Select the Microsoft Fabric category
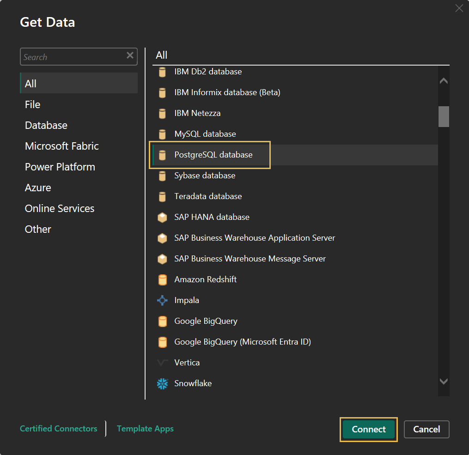 (x=79, y=146)
